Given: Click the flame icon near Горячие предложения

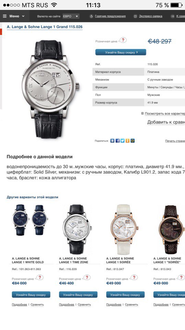Looking at the screenshot, I should 91,16.
